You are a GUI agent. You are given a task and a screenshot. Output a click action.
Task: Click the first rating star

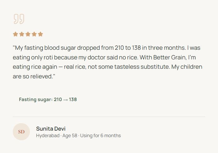(x=16, y=34)
